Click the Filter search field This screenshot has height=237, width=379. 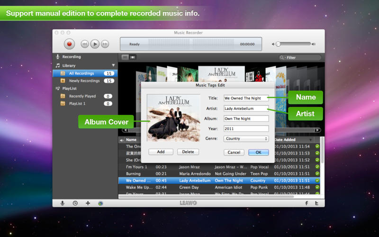click(300, 57)
